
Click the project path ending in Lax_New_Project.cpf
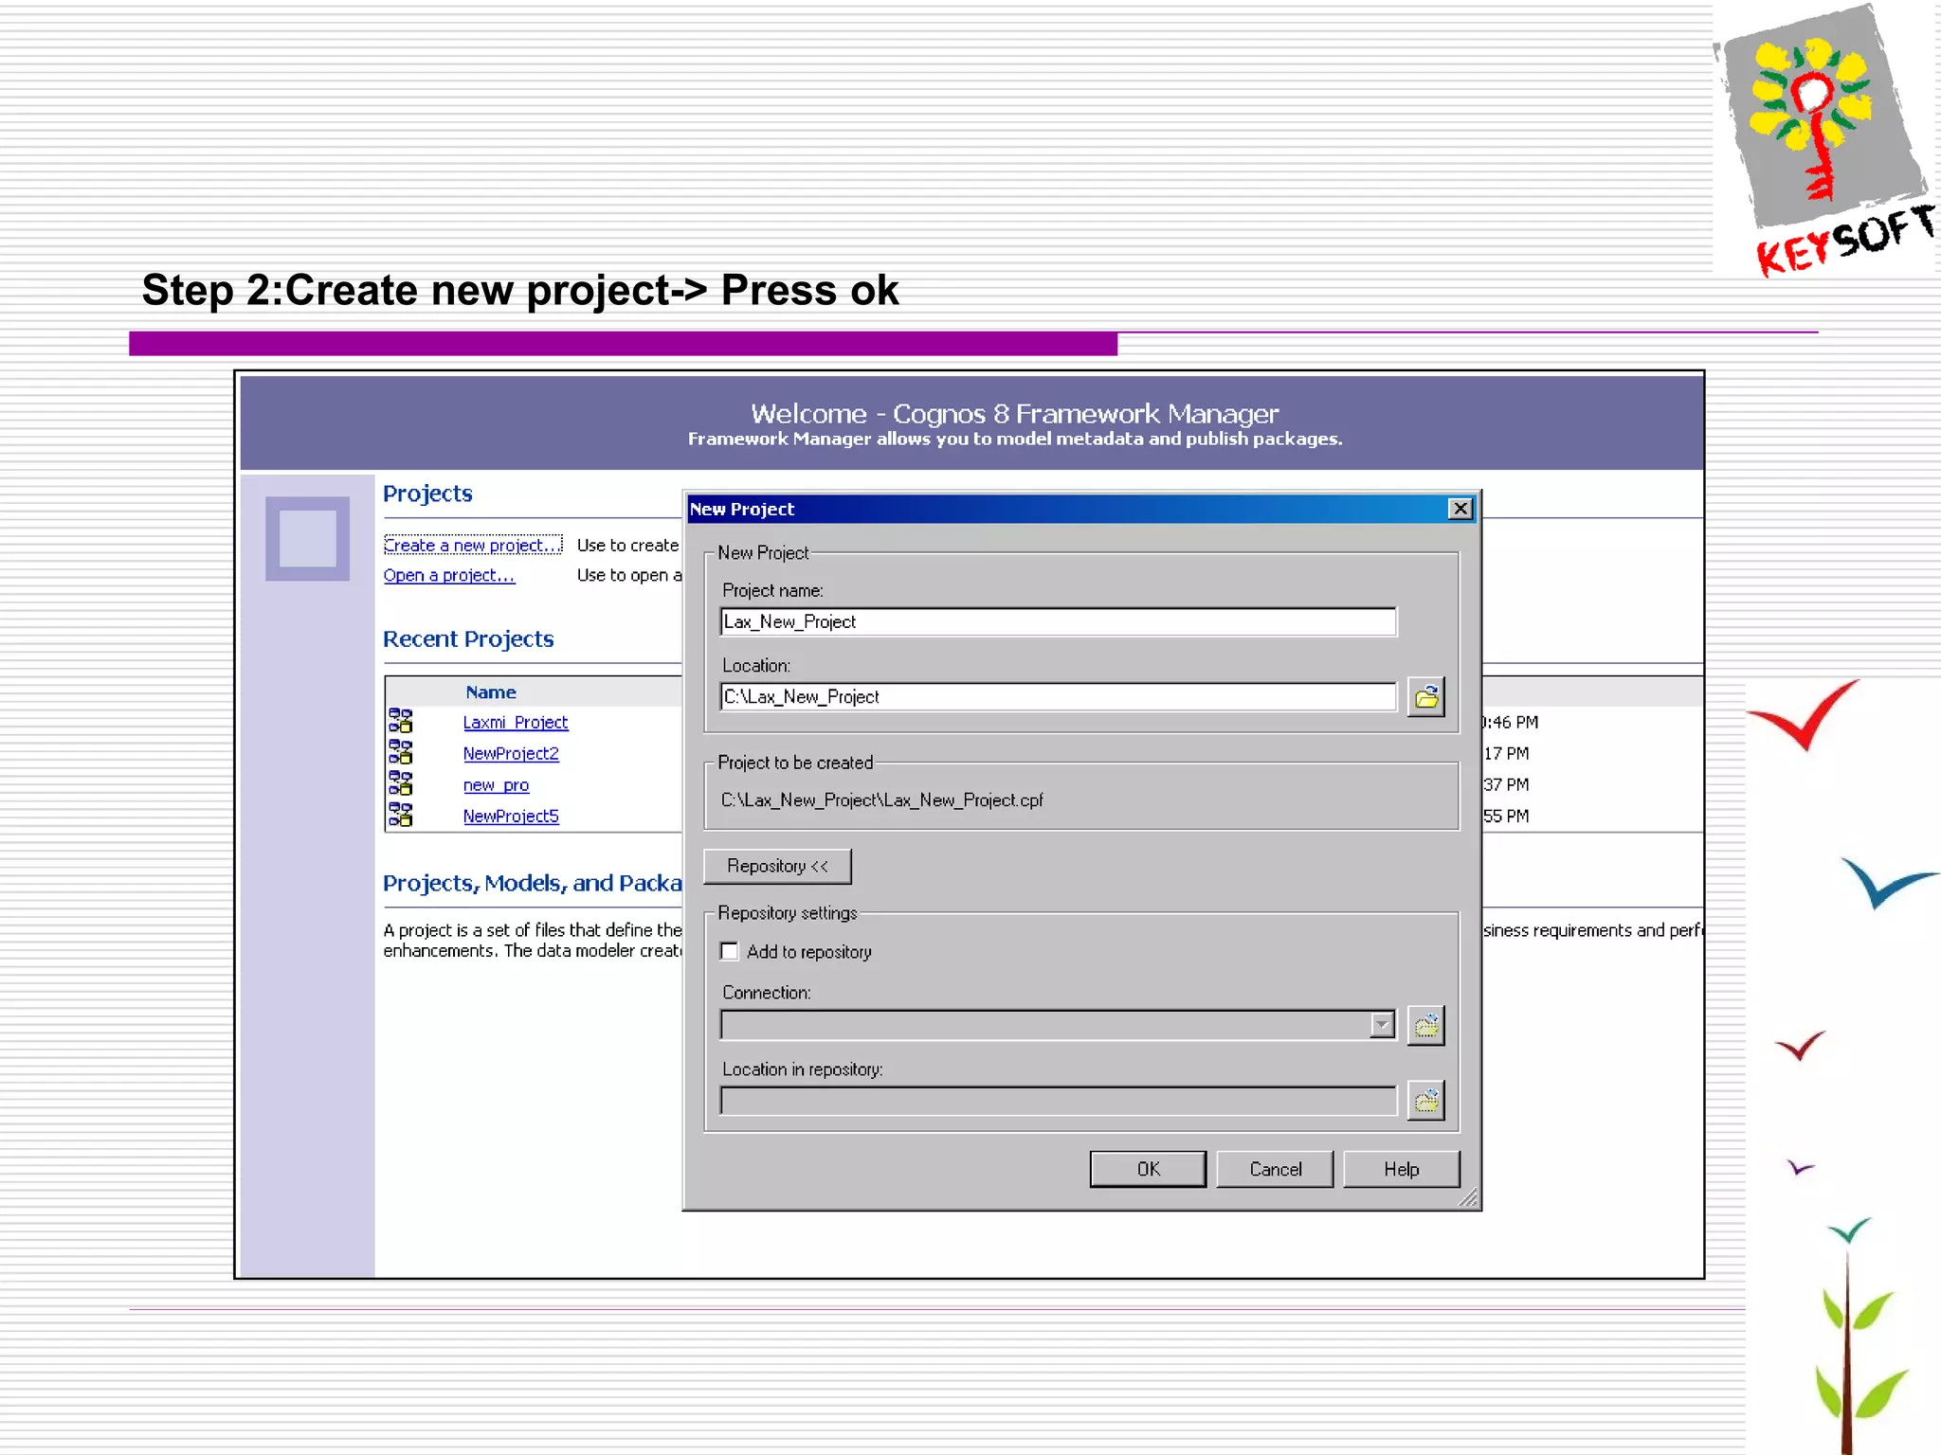(x=881, y=799)
